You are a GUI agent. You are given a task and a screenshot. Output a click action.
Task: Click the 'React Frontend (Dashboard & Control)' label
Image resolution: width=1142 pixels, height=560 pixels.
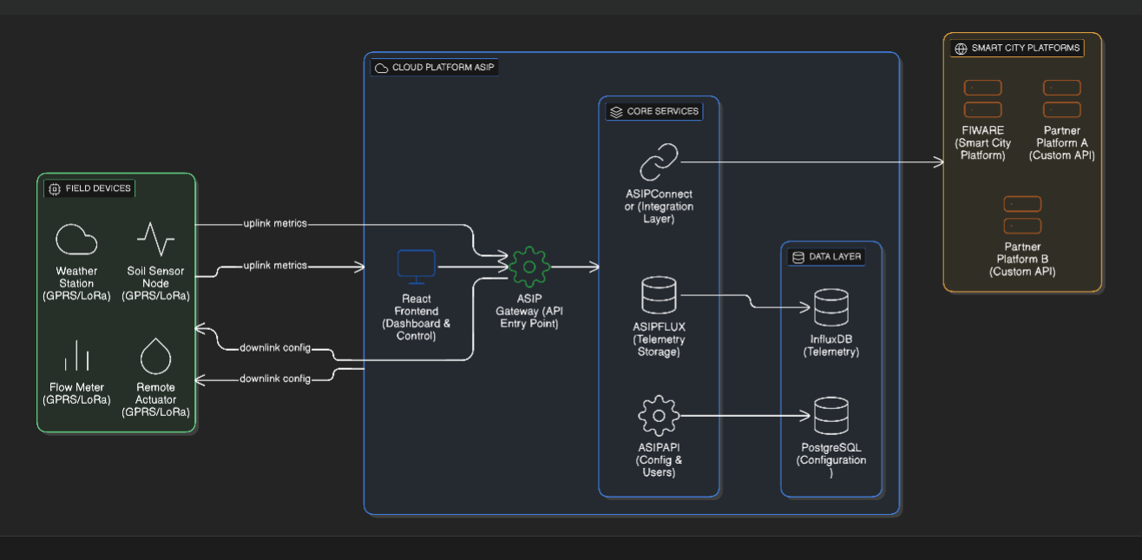[x=417, y=317]
